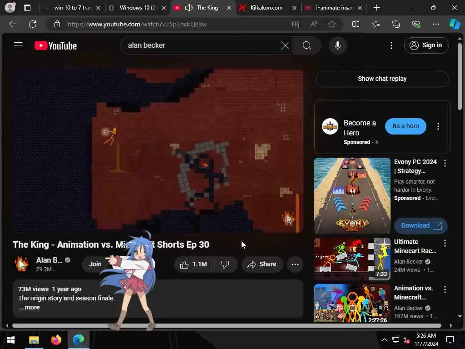Open a new browser tab
This screenshot has width=465, height=349.
pyautogui.click(x=376, y=8)
